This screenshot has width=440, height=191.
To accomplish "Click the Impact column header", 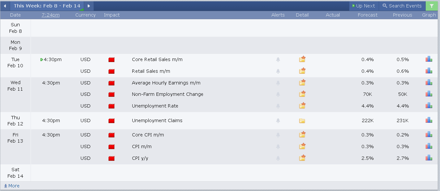I will [x=112, y=15].
